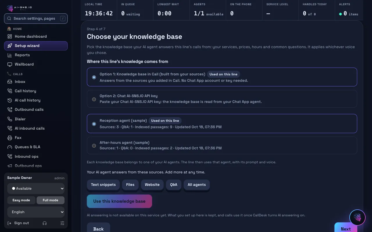Open Home dashboard in the sidebar
Screen dimensions: 372x232
click(x=36, y=36)
